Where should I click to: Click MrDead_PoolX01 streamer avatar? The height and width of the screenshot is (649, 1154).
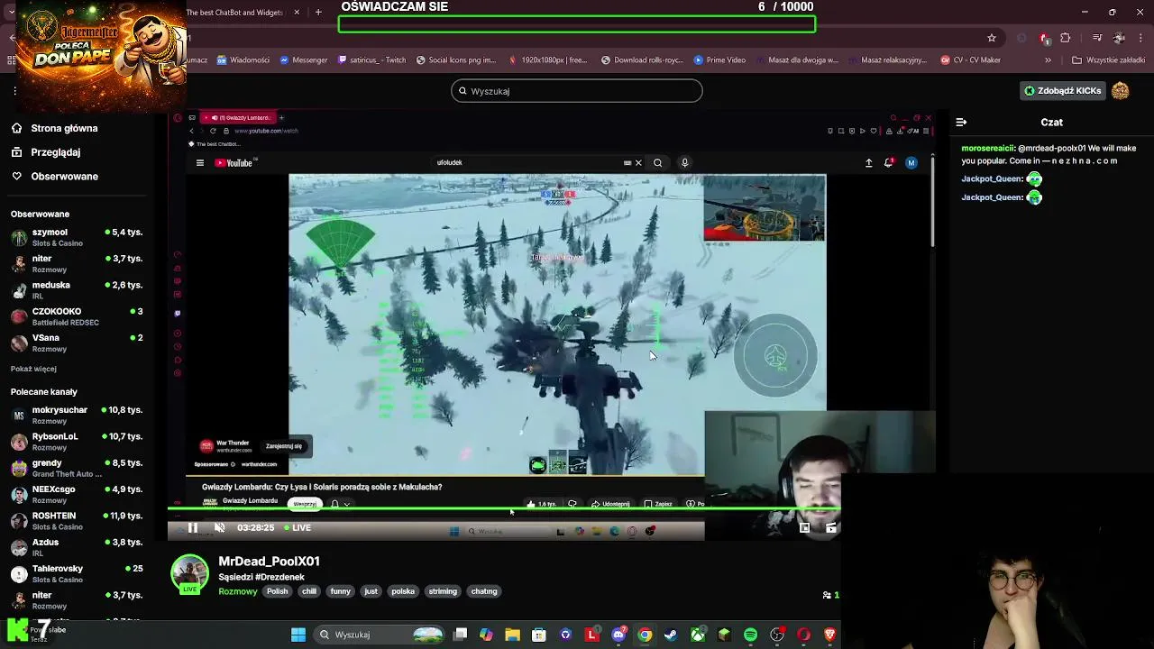point(189,574)
